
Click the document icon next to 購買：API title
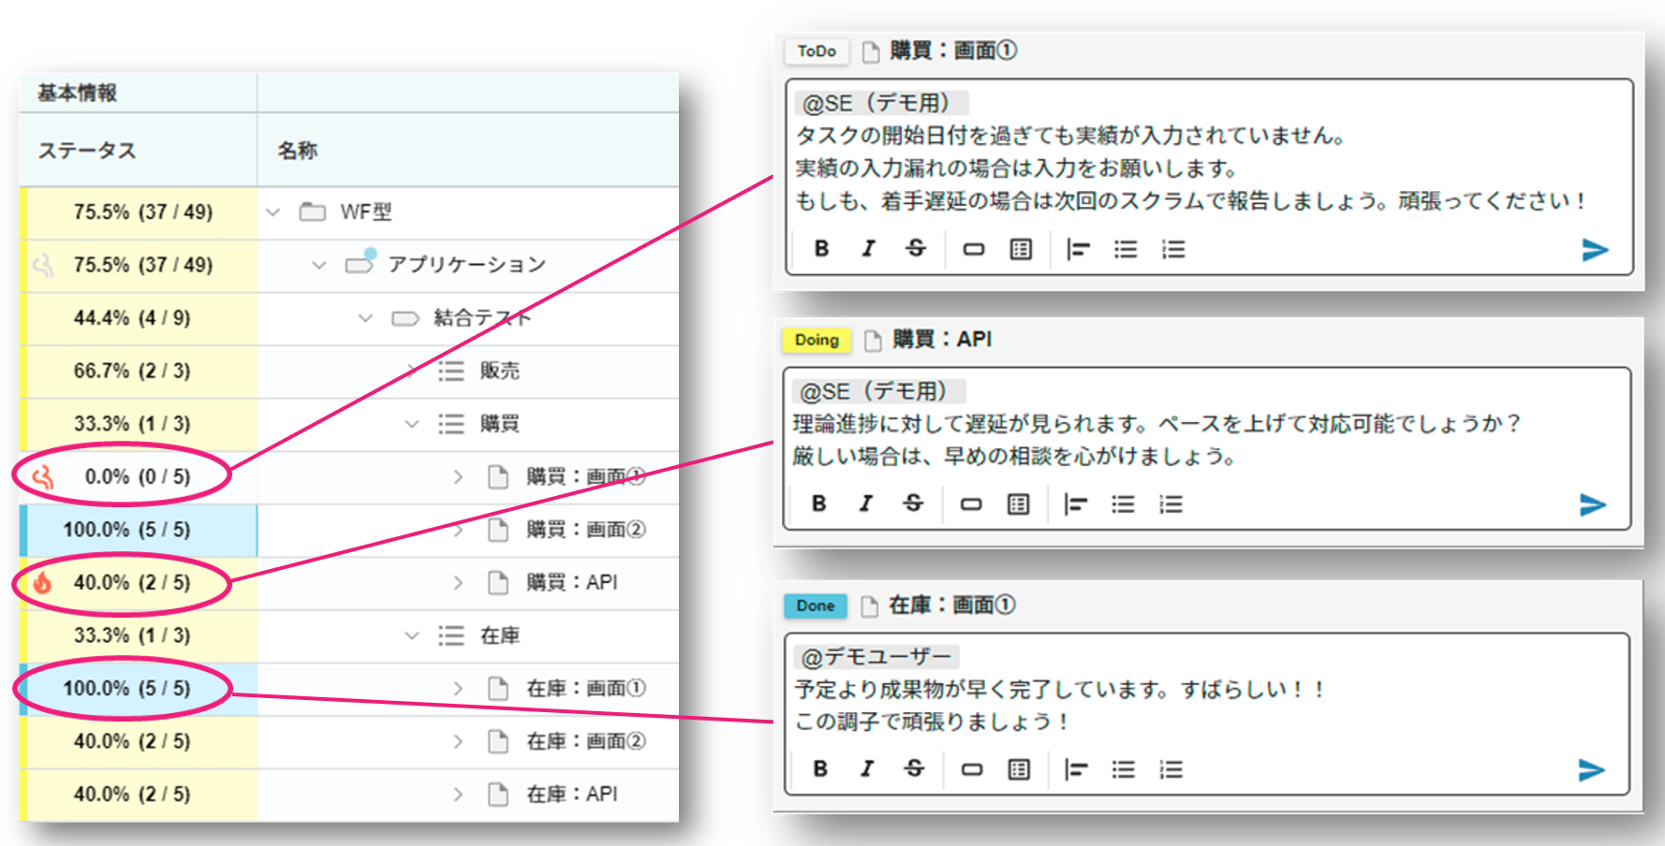(873, 339)
